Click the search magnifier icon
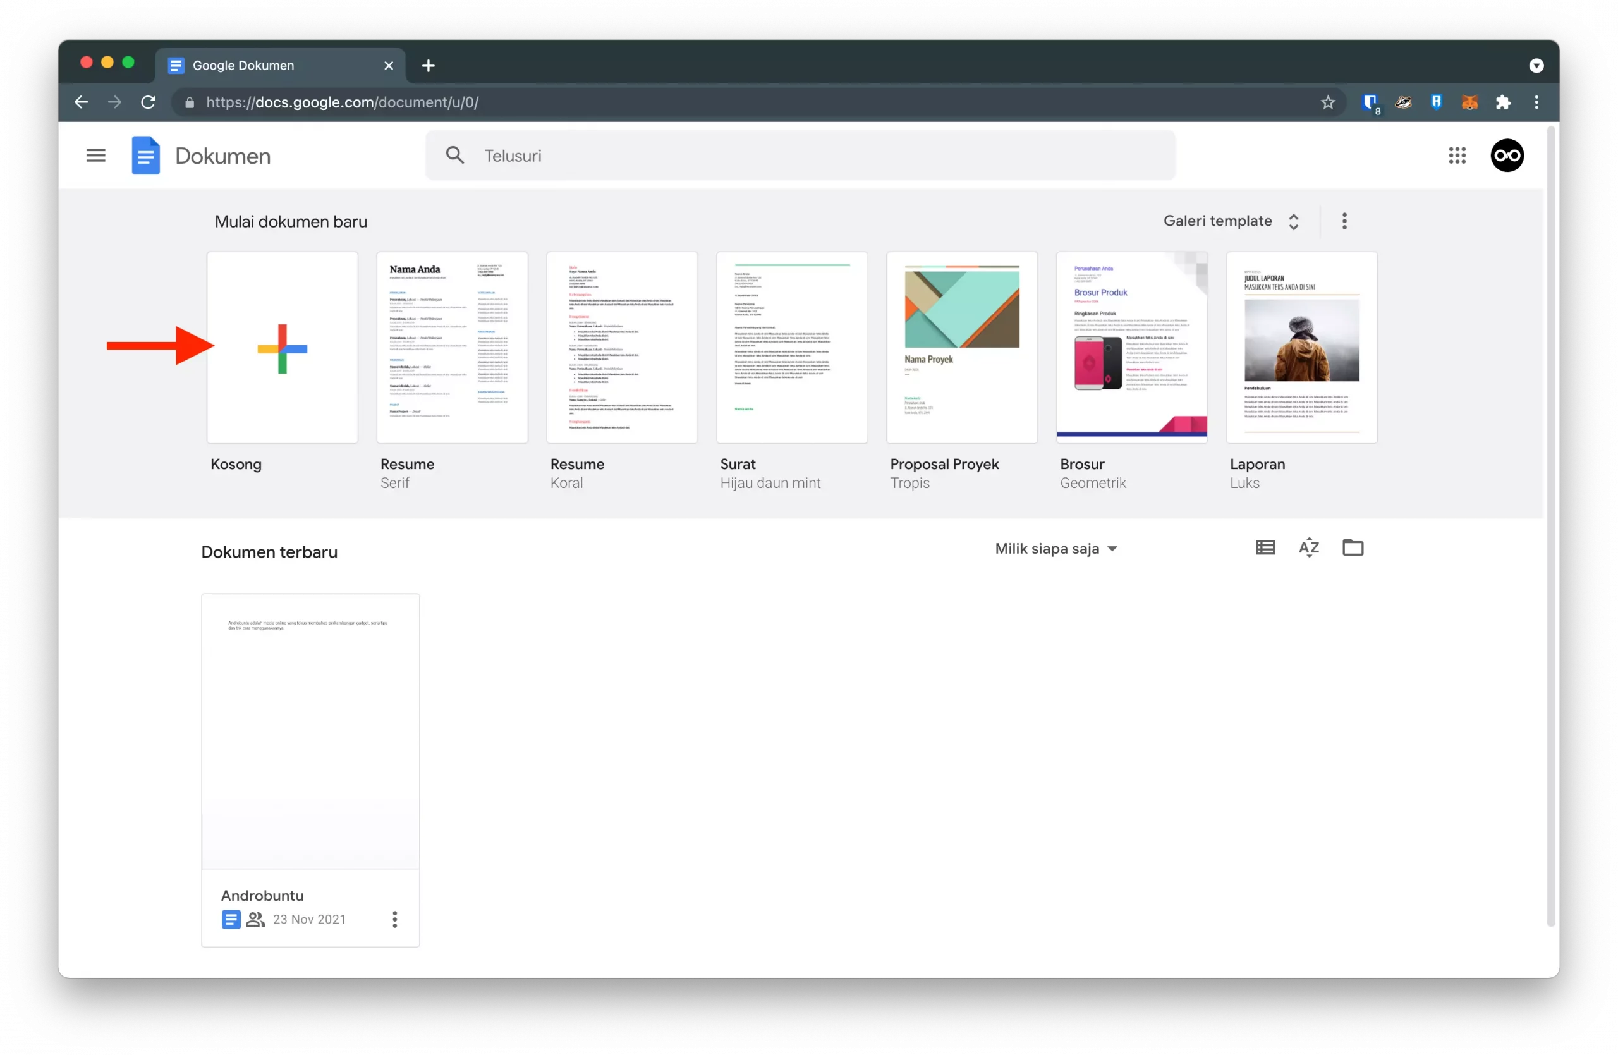1618x1055 pixels. click(454, 155)
